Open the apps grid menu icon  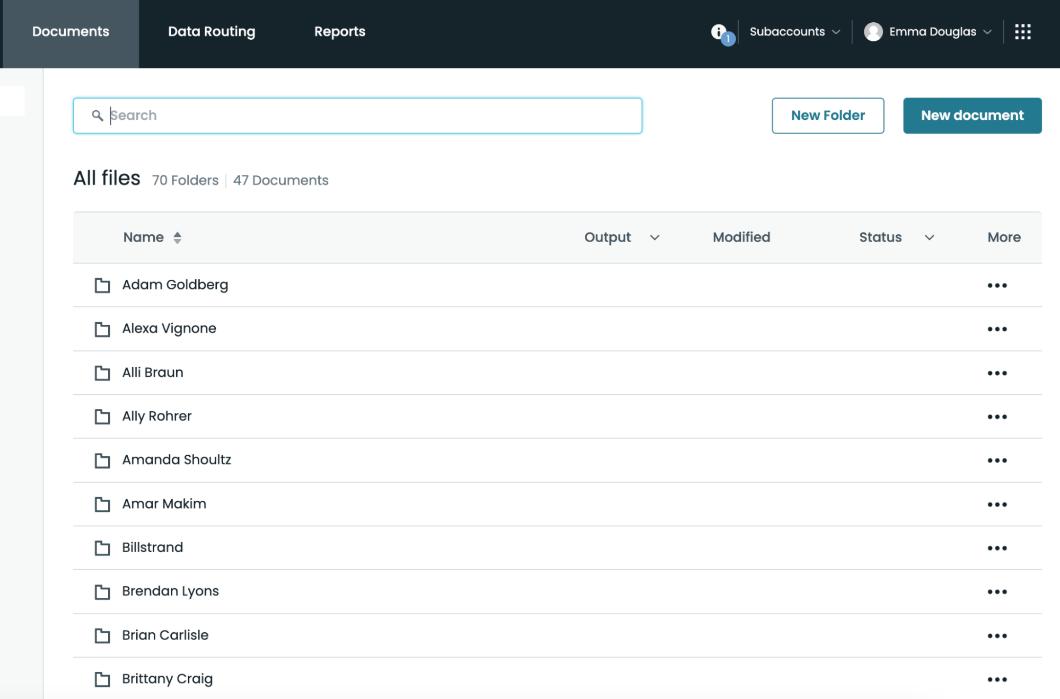tap(1022, 32)
